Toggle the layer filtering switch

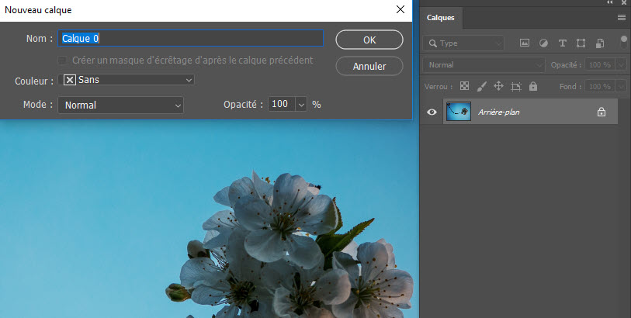pos(624,42)
